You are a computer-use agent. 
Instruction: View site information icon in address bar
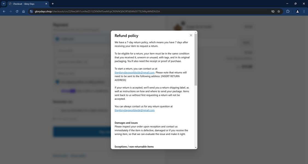(x=31, y=11)
